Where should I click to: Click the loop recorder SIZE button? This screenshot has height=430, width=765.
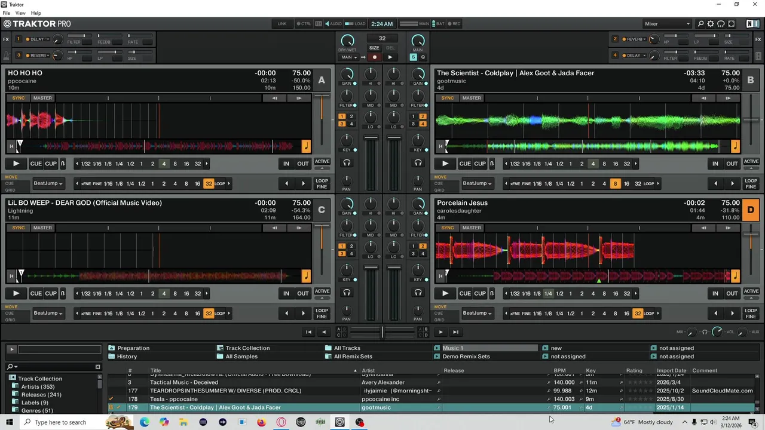tap(374, 48)
